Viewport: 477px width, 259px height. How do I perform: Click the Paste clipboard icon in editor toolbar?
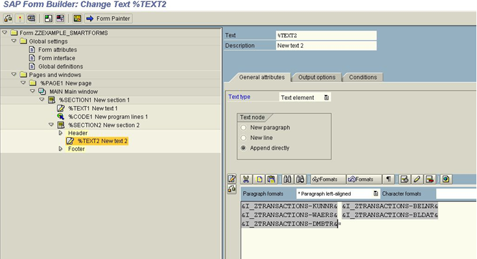[272, 179]
